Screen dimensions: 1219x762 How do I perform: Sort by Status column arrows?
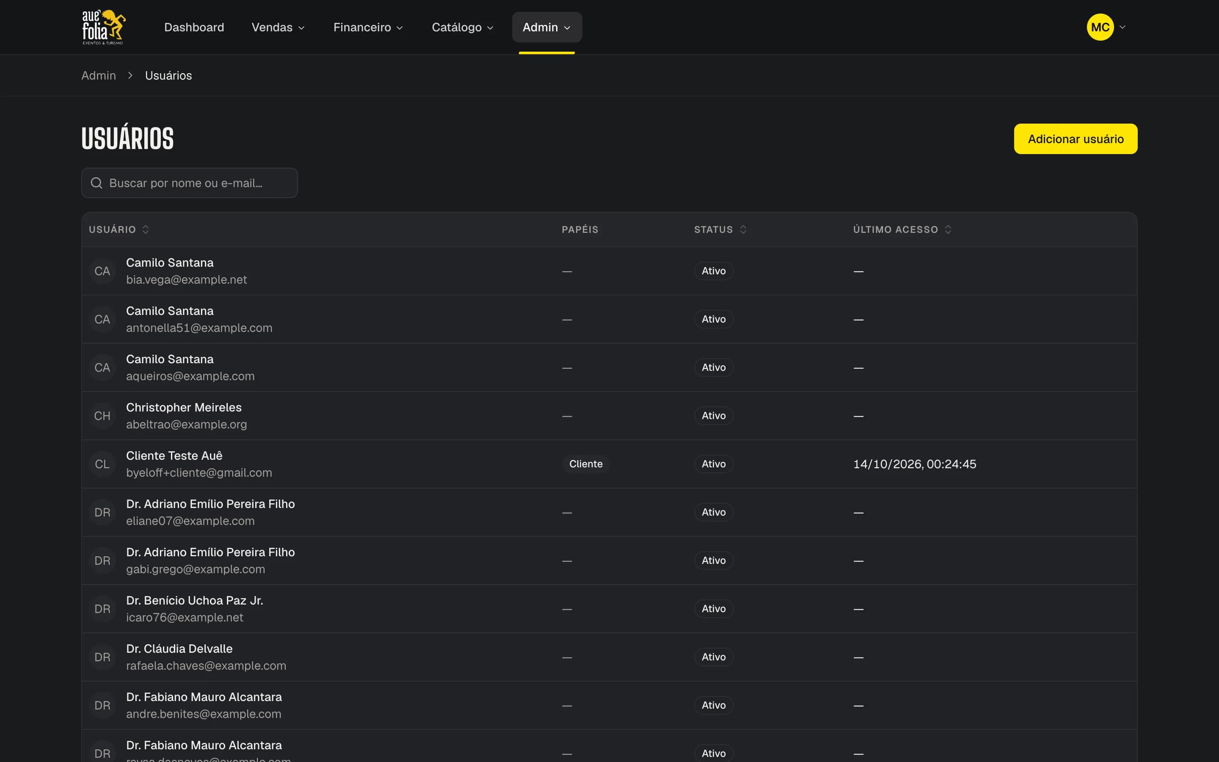pyautogui.click(x=743, y=229)
